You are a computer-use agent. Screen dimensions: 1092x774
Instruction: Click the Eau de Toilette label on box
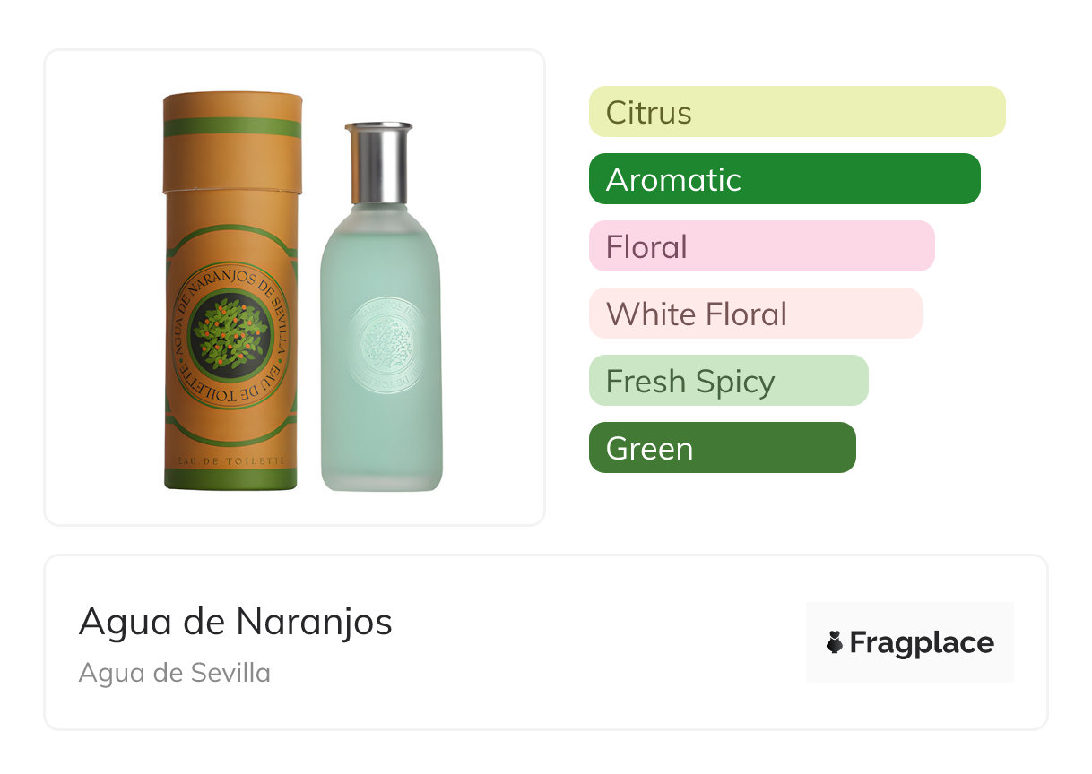(231, 460)
